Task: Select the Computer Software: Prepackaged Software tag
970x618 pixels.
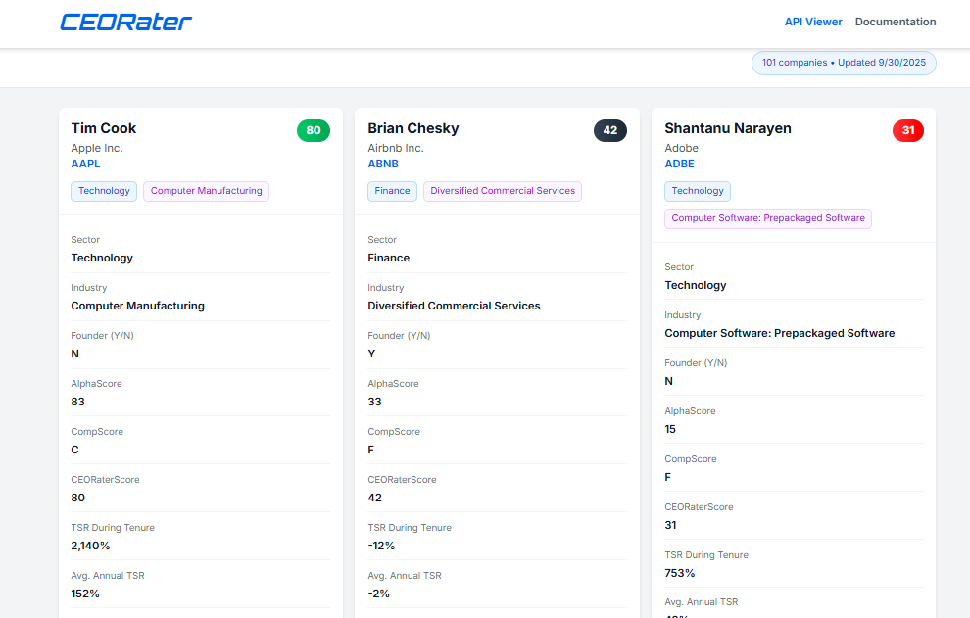Action: pos(768,218)
